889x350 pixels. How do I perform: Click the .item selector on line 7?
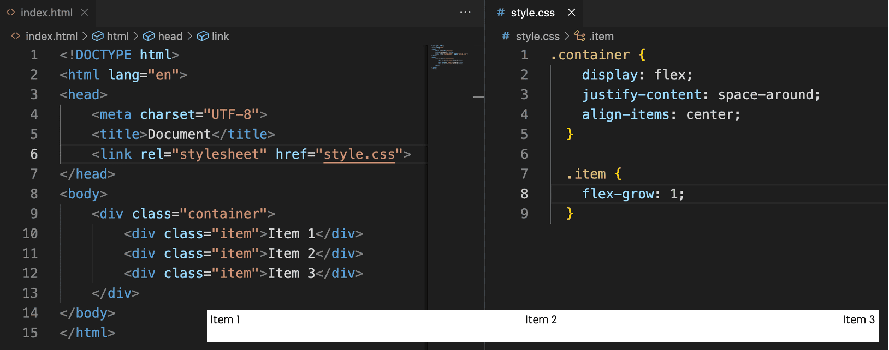tap(586, 174)
